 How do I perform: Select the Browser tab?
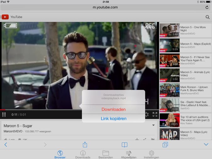click(60, 155)
